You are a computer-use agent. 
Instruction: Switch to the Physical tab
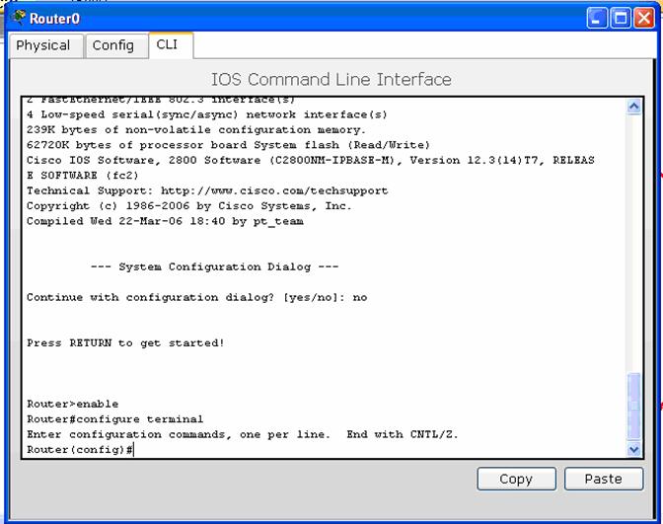[43, 45]
